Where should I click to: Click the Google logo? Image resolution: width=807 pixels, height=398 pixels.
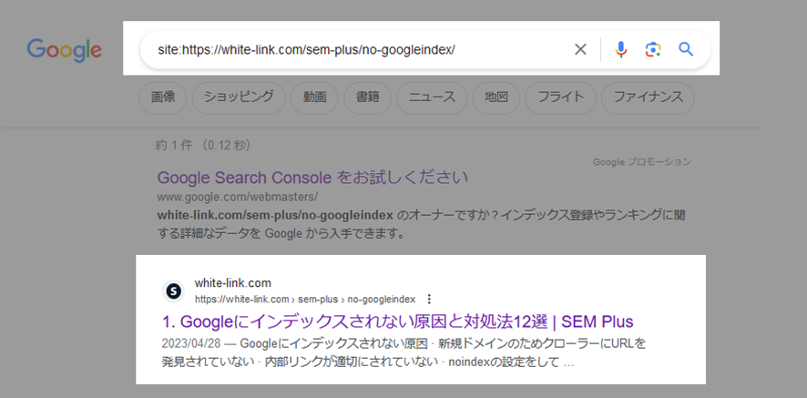65,50
